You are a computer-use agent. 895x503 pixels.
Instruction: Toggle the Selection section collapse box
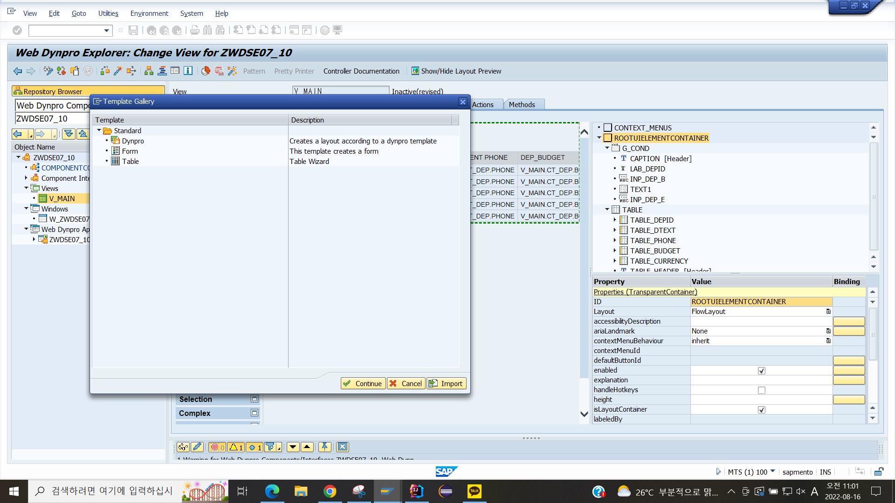(x=255, y=399)
